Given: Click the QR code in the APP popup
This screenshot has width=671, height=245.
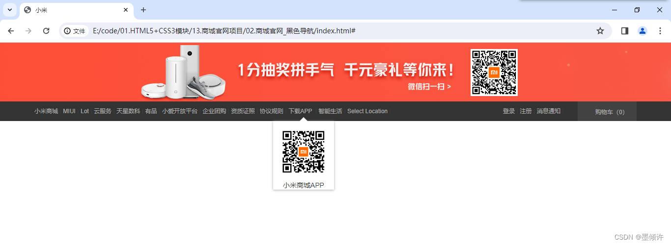Looking at the screenshot, I should click(x=304, y=152).
